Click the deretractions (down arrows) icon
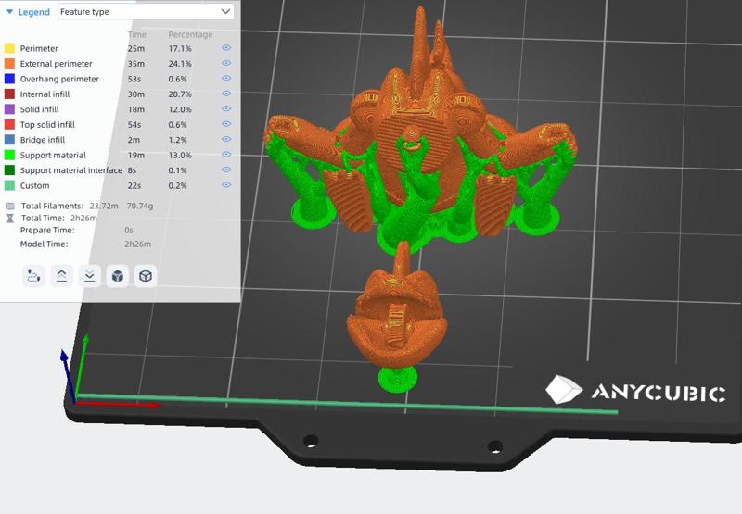Viewport: 742px width, 514px height. [x=89, y=275]
